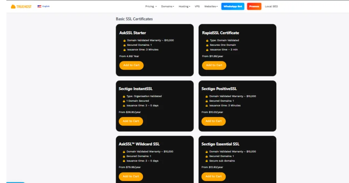Click lock icon beside 1 Domain Secured
This screenshot has width=349, height=183.
124,101
